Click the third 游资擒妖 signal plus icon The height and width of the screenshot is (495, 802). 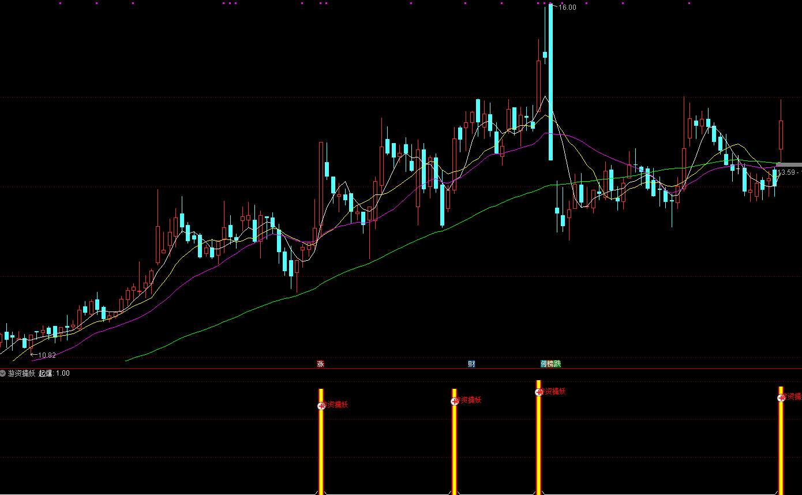[x=539, y=392]
